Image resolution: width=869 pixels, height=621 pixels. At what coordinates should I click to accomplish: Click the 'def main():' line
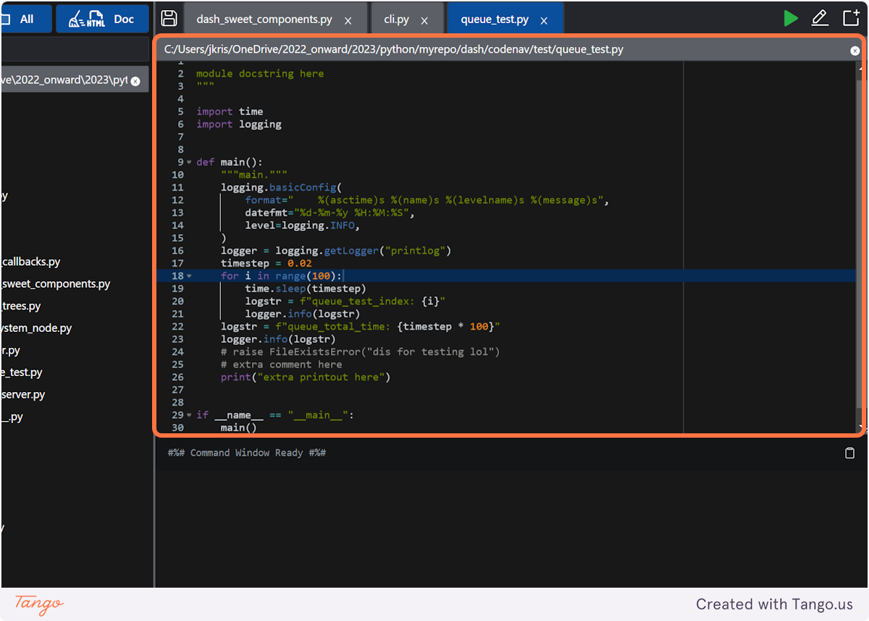(230, 162)
